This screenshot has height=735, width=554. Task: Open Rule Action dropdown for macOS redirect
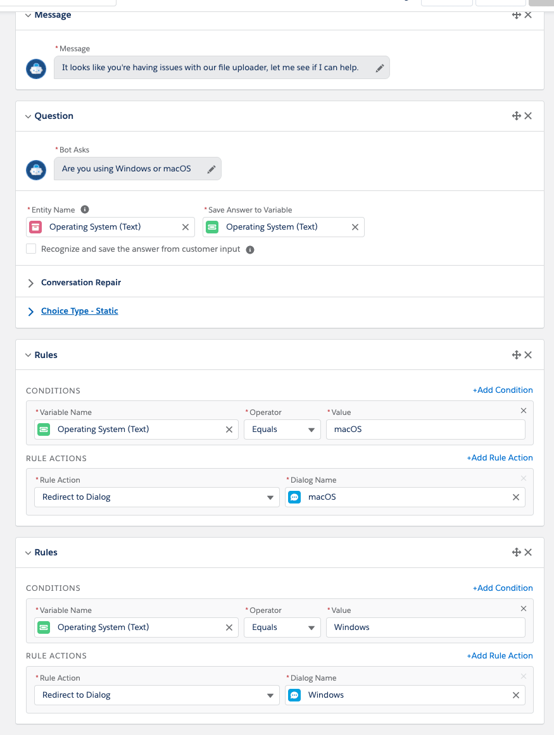[x=156, y=497]
